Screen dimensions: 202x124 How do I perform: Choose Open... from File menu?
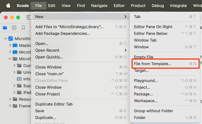81,43
